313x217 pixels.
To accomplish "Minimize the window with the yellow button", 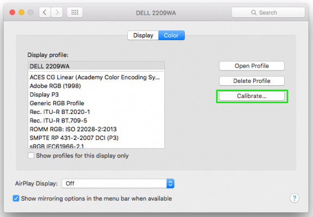I will pyautogui.click(x=22, y=12).
